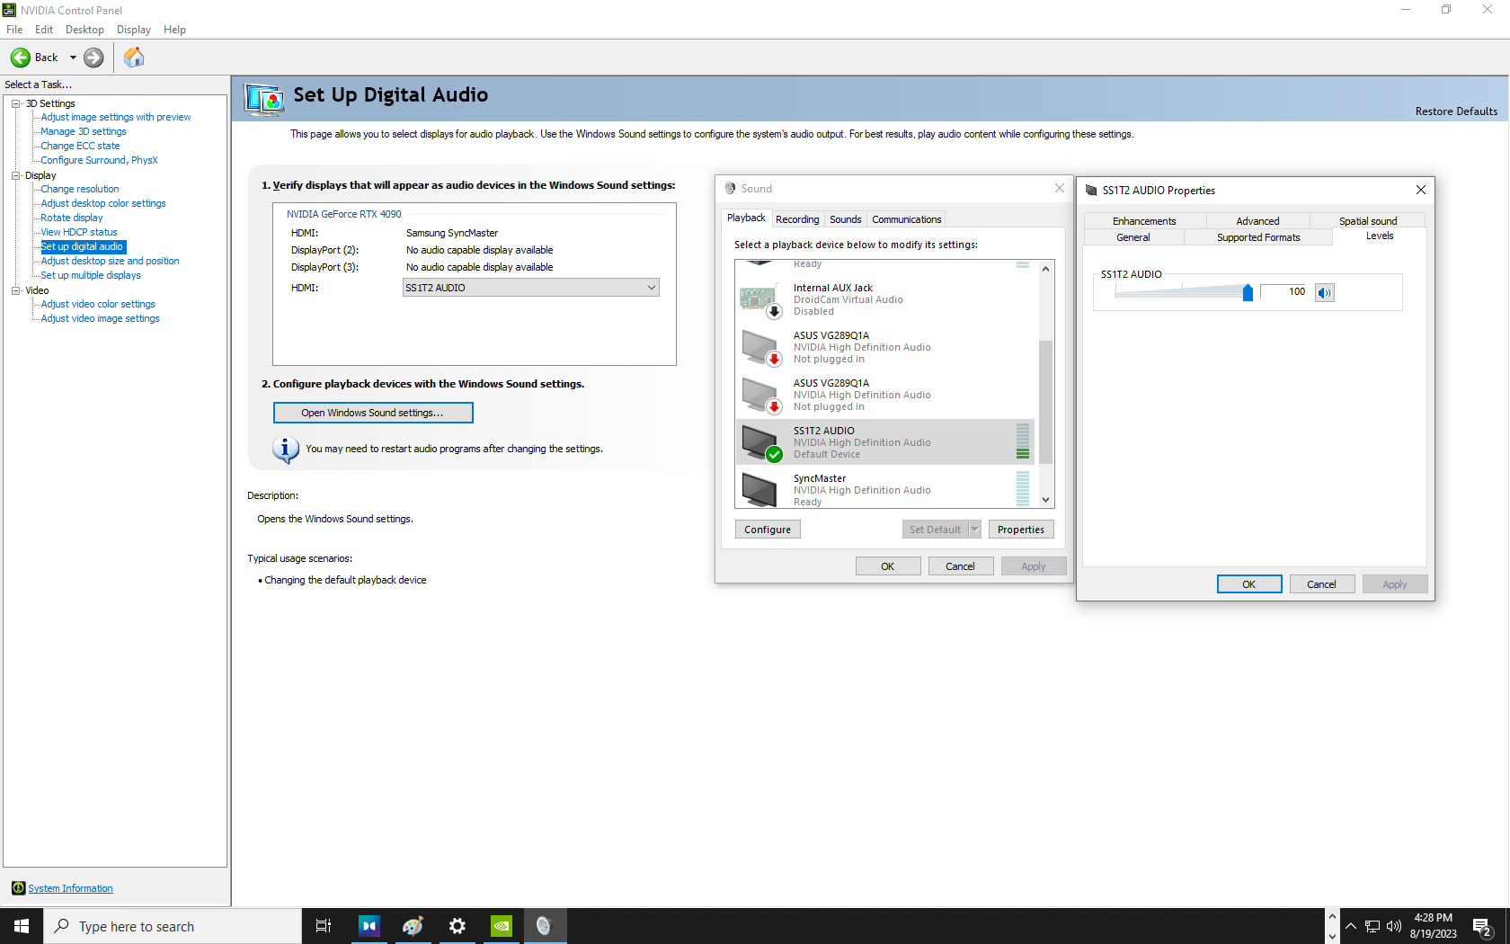The image size is (1510, 944).
Task: Select SyncMaster playback device icon
Action: [760, 490]
